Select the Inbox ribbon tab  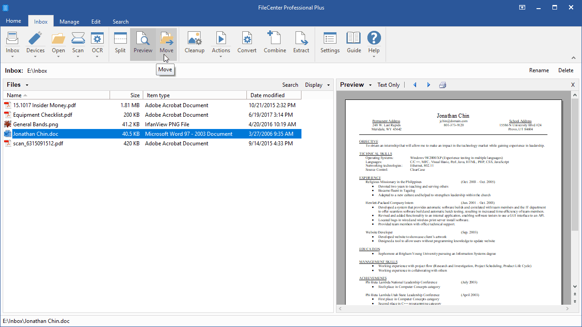tap(41, 21)
